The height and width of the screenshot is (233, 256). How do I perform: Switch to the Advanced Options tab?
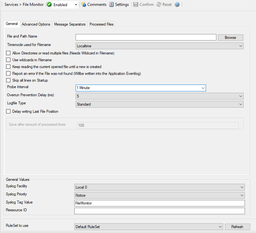(36, 24)
